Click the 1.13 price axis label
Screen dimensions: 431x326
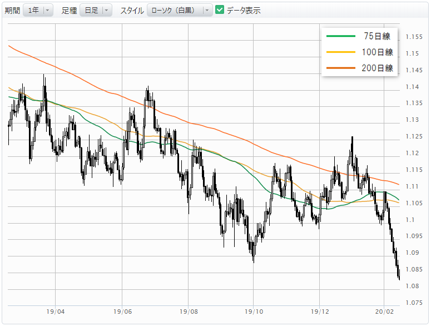[412, 120]
